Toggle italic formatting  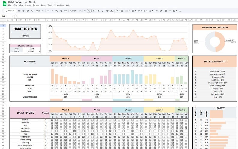pyautogui.click(x=103, y=11)
